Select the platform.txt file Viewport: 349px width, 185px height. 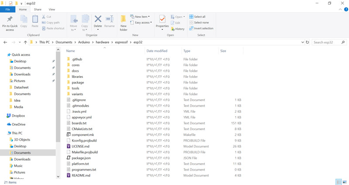coord(80,164)
